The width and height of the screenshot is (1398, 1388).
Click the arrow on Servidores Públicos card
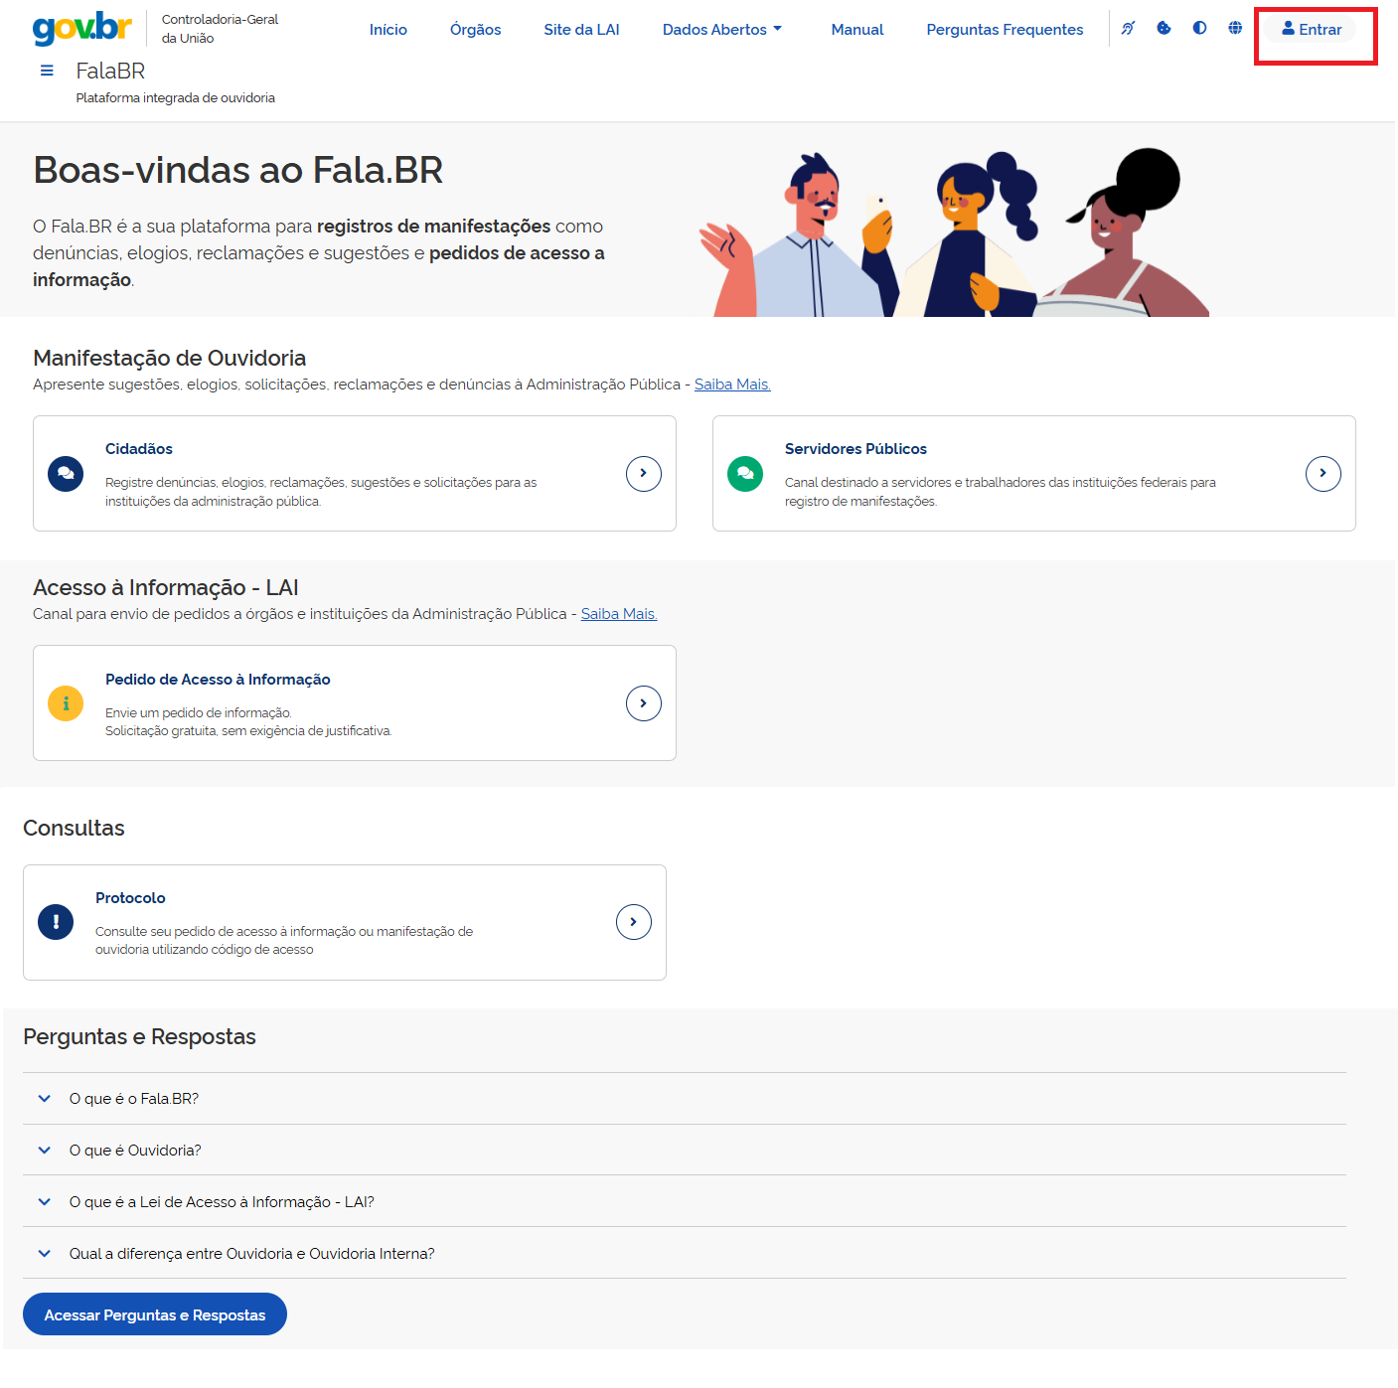(x=1322, y=474)
